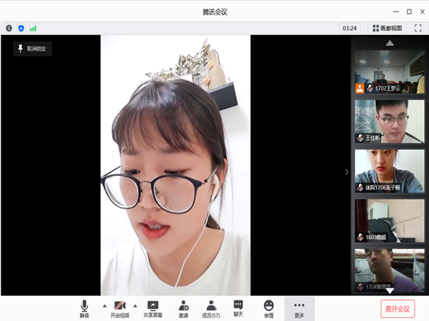Check the green network signal icon
Viewport: 429px width, 321px height.
point(33,29)
